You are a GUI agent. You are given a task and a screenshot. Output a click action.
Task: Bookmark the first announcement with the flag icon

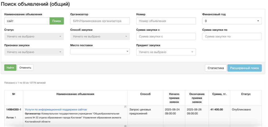click(125, 107)
